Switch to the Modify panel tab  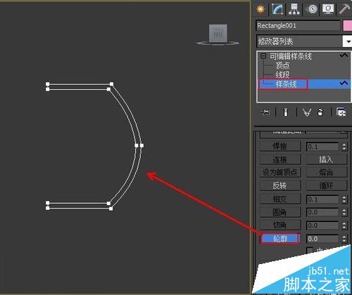coord(277,9)
